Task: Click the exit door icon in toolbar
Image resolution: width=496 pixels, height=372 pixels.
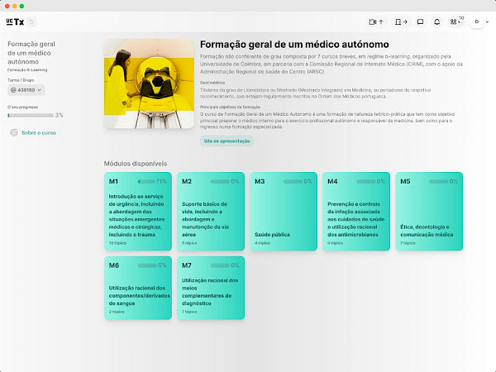Action: pyautogui.click(x=400, y=21)
